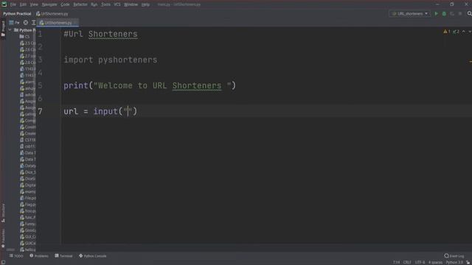Select the CS folder in project tree

click(x=25, y=37)
